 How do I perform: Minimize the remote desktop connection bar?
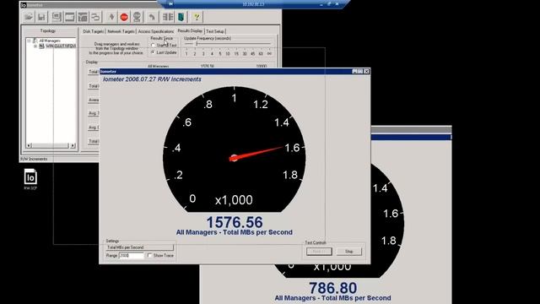pyautogui.click(x=321, y=4)
